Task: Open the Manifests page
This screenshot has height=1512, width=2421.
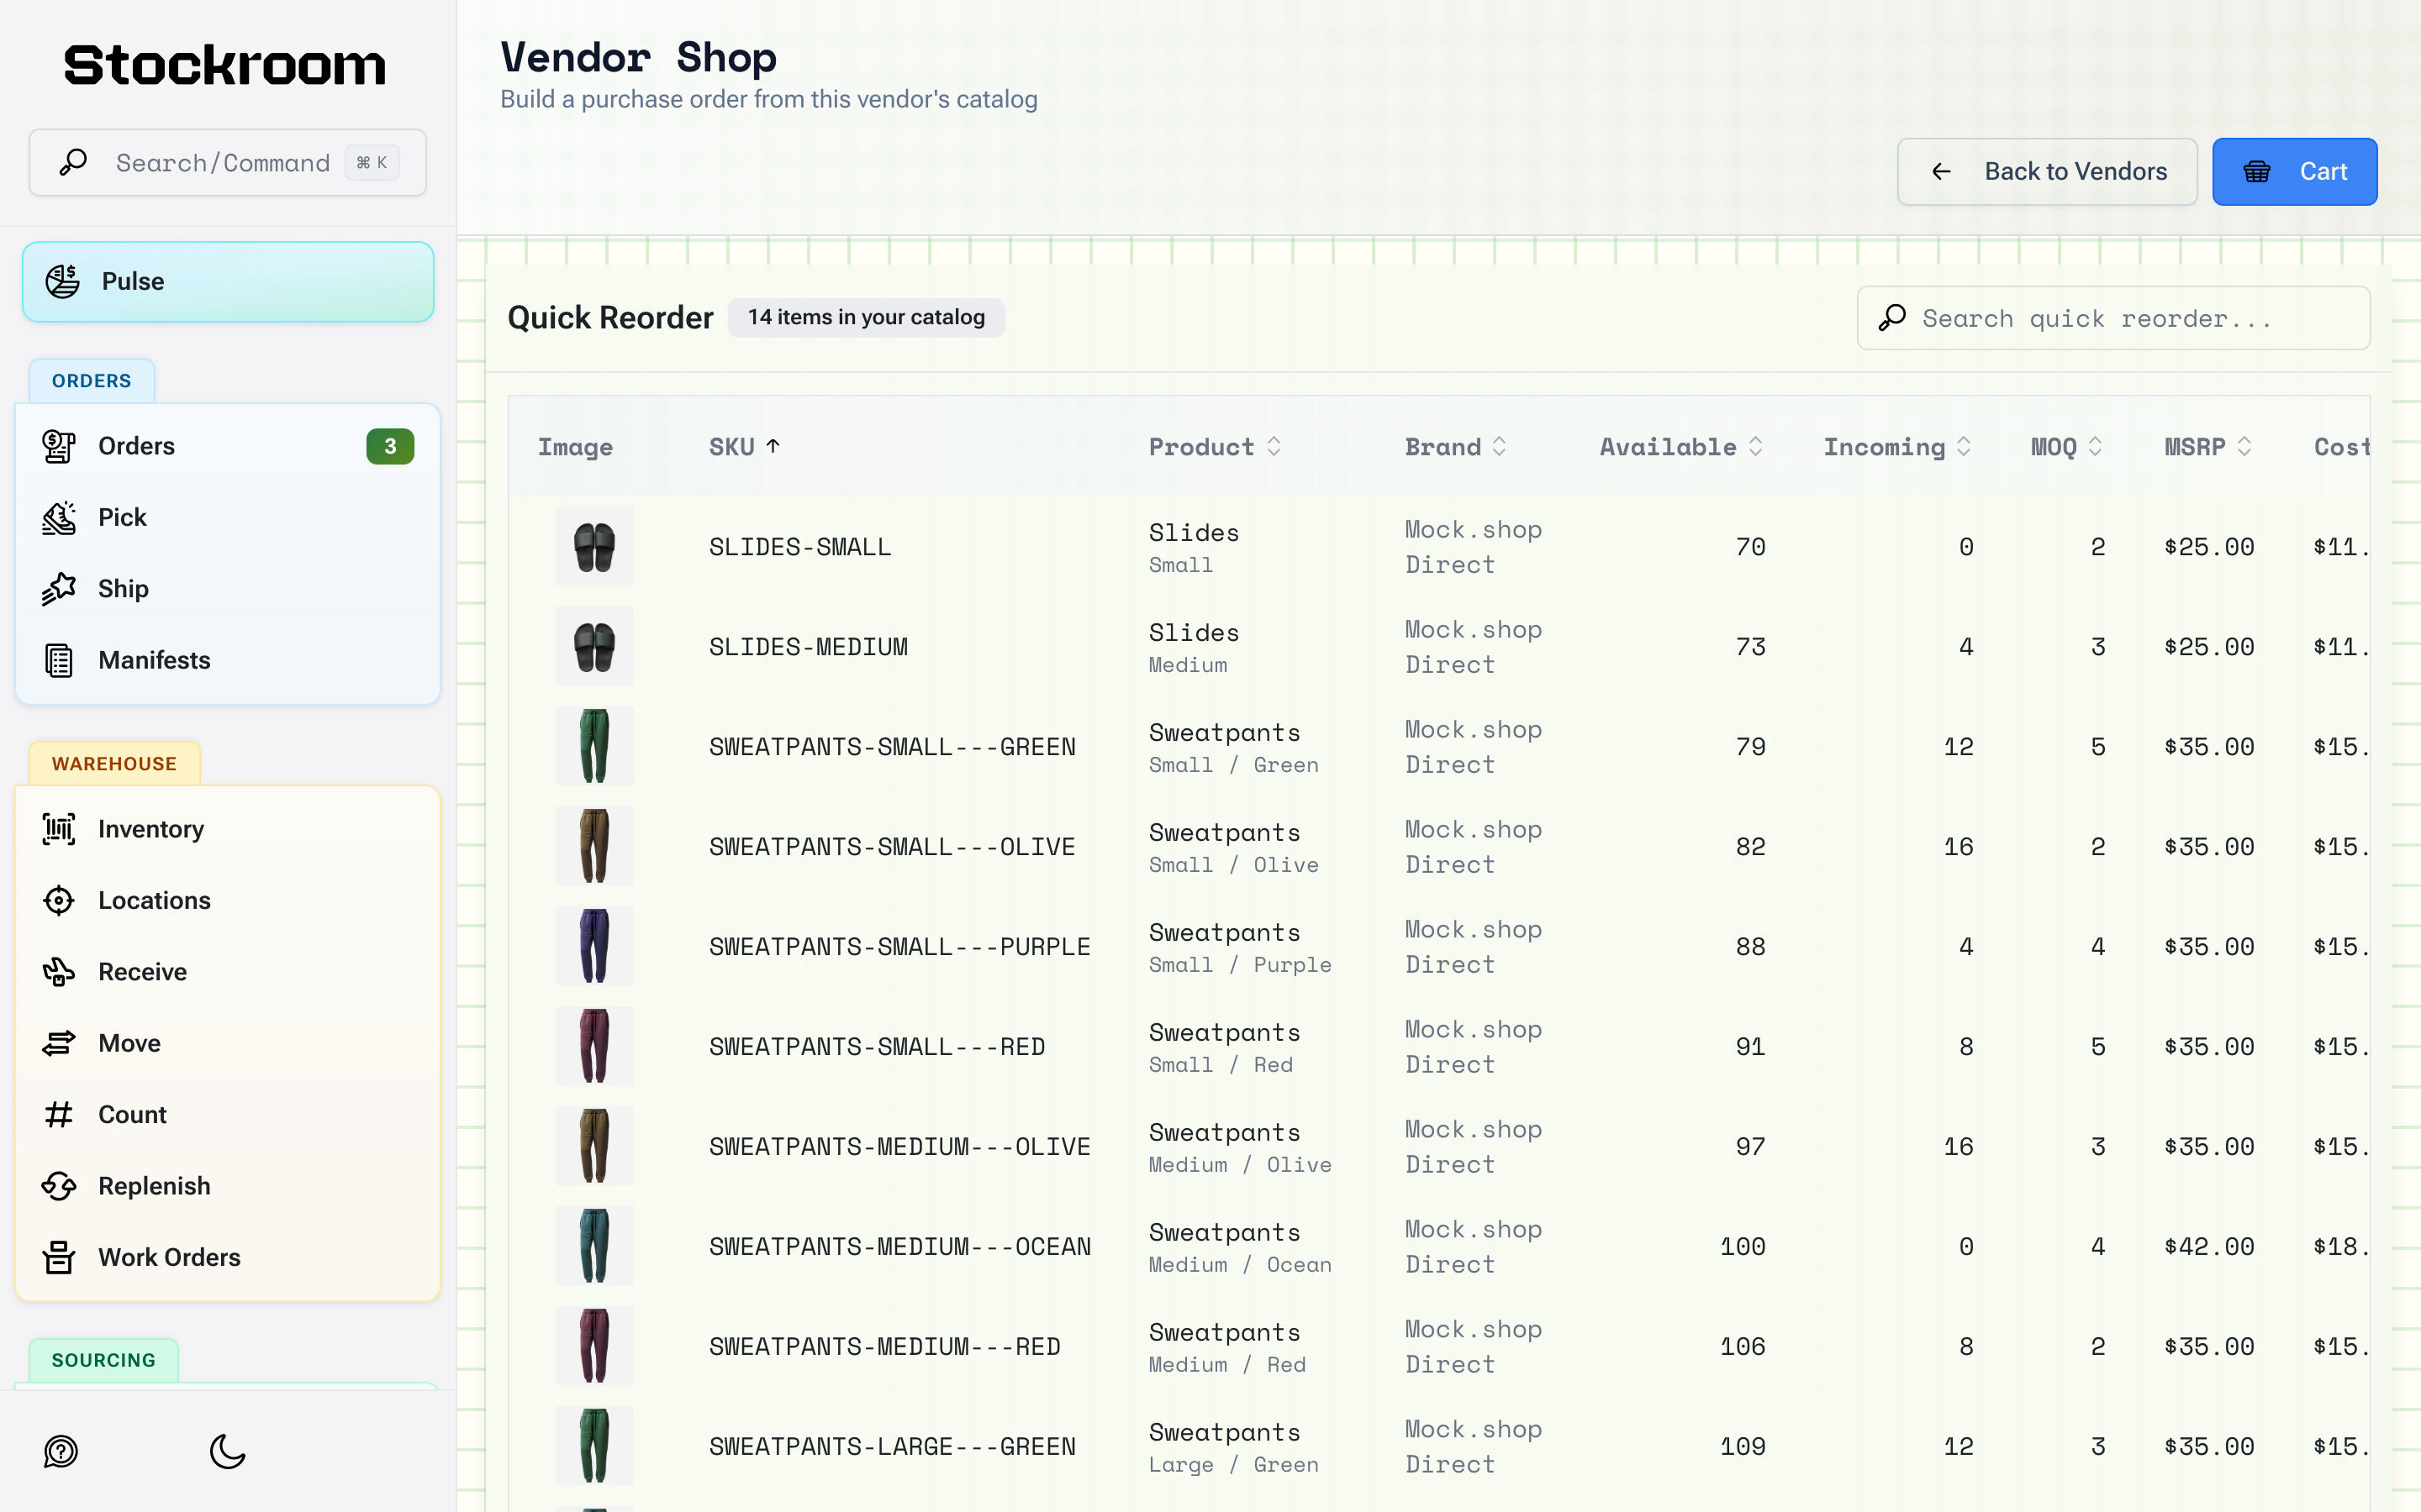Action: point(228,660)
